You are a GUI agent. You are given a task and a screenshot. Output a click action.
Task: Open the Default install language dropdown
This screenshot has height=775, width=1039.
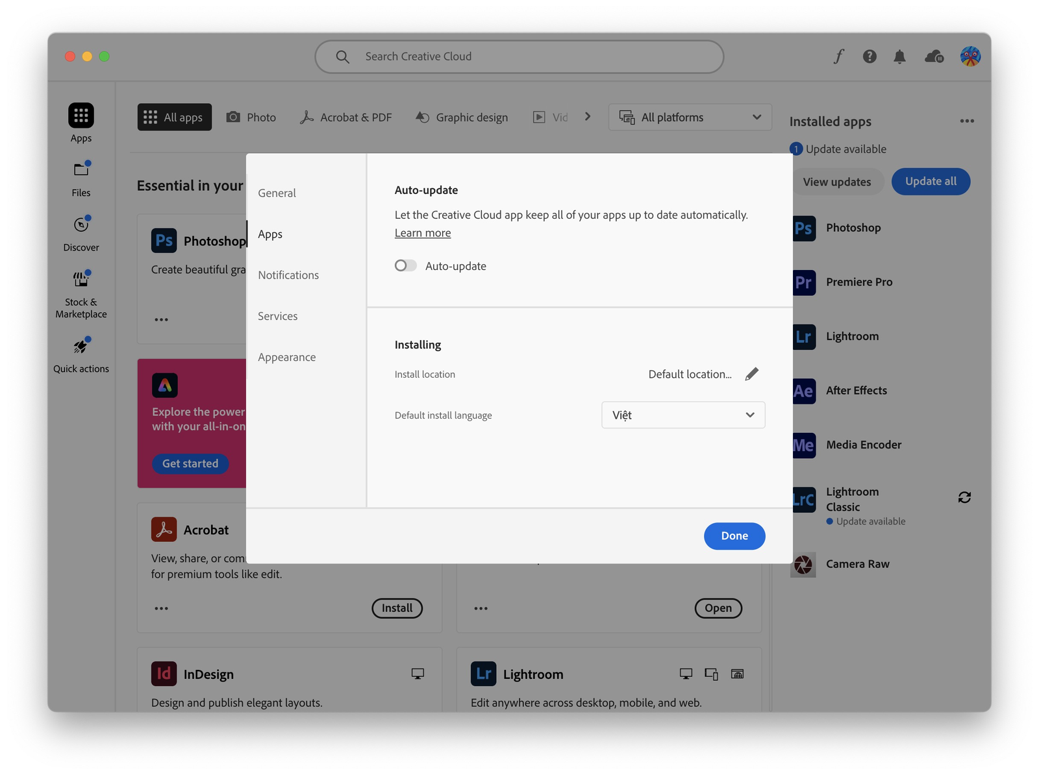click(x=683, y=415)
